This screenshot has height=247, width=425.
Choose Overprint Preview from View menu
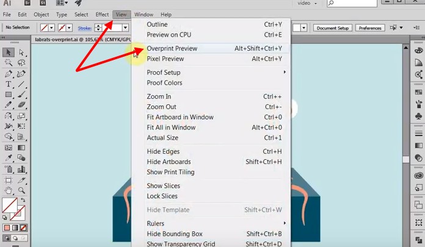coord(172,48)
